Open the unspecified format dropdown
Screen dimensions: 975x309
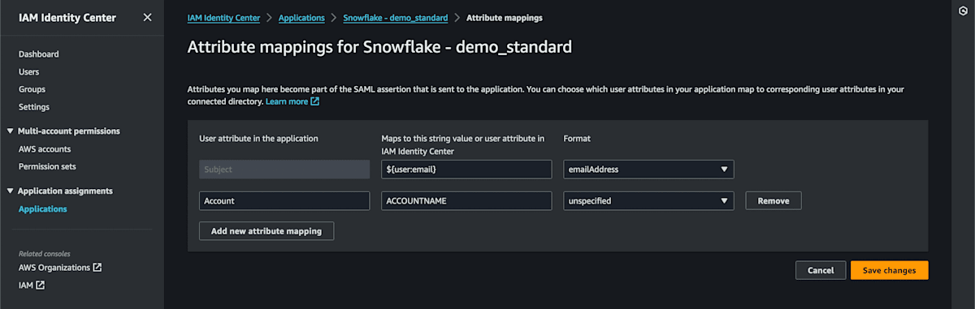coord(648,200)
